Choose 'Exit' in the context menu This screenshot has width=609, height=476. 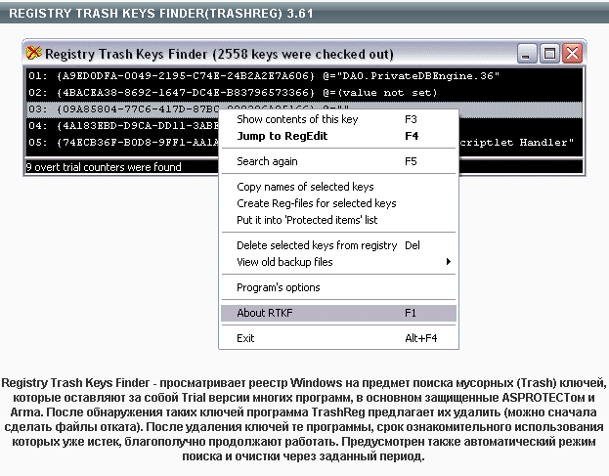click(x=338, y=338)
